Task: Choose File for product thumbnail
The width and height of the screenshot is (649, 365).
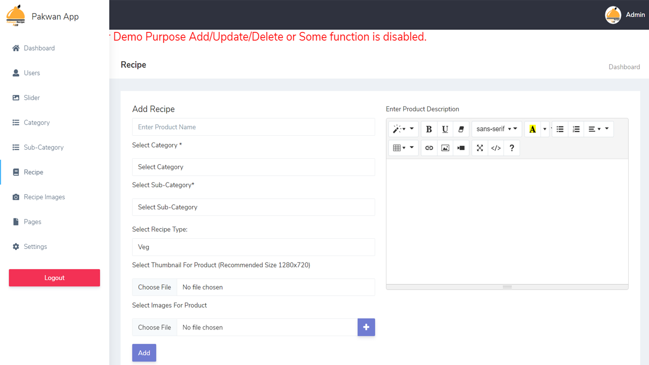Action: click(155, 287)
